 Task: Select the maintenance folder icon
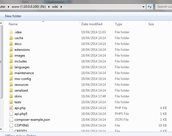click(x=11, y=73)
